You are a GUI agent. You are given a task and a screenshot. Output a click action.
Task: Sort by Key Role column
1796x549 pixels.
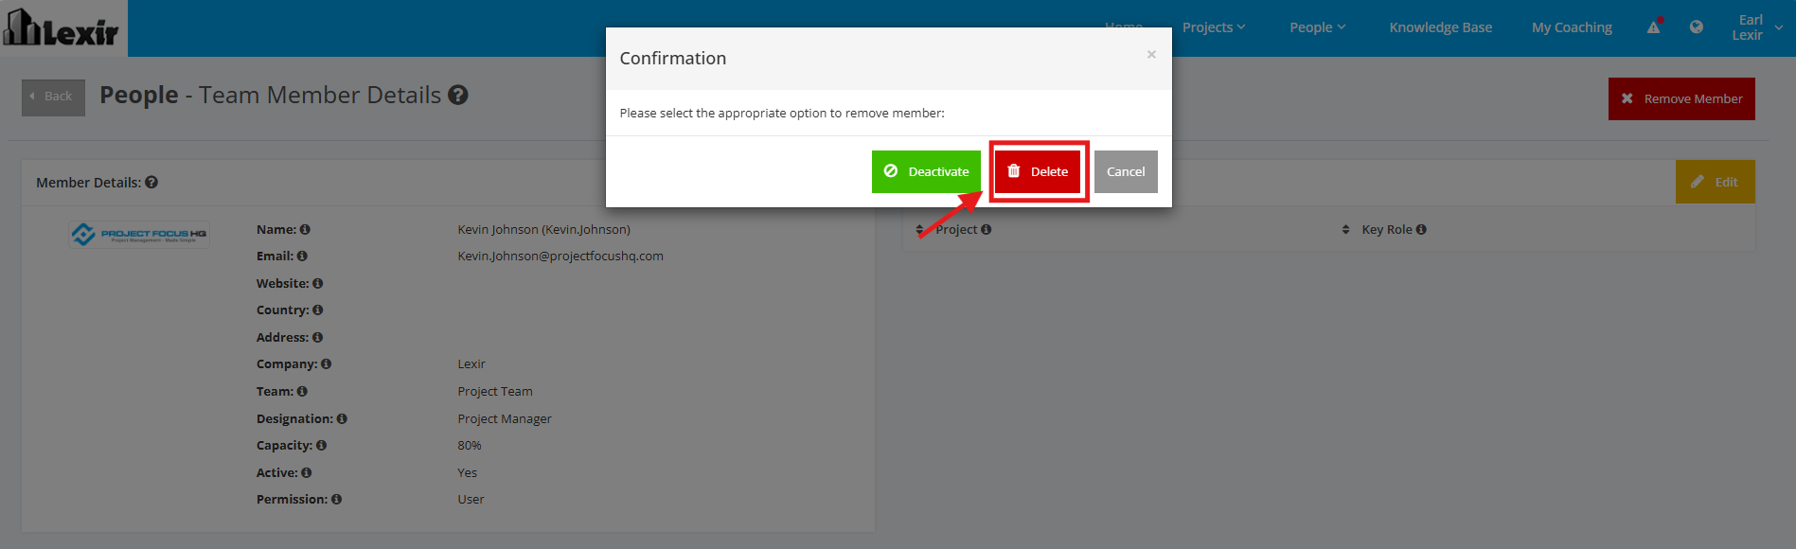pos(1346,230)
